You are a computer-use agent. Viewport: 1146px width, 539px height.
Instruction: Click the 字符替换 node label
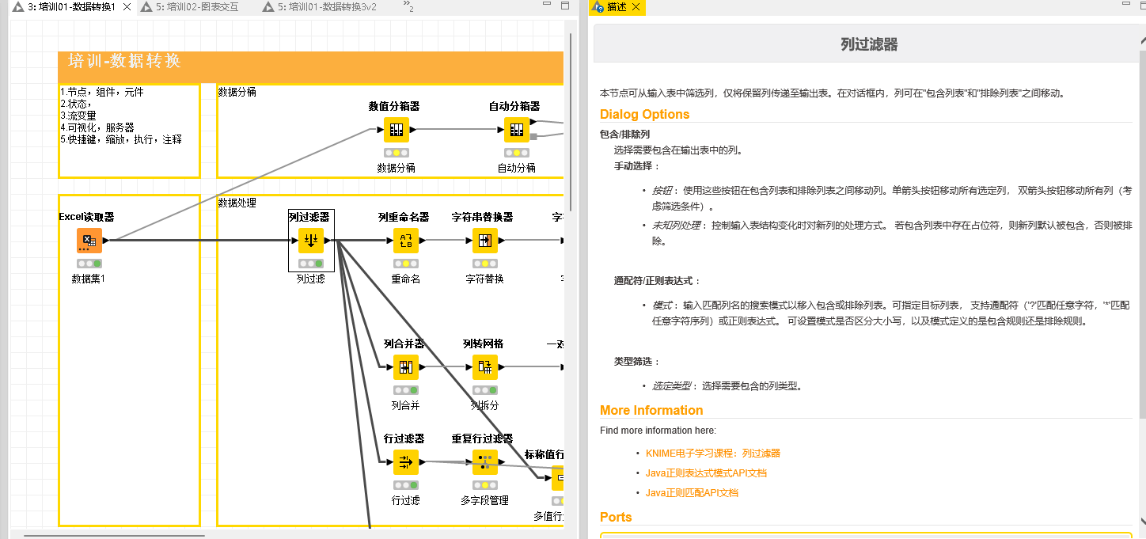pos(485,279)
